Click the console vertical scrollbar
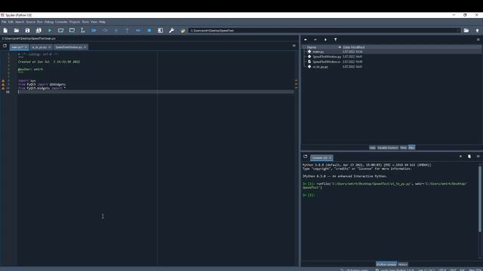Image resolution: width=483 pixels, height=271 pixels. (x=480, y=198)
